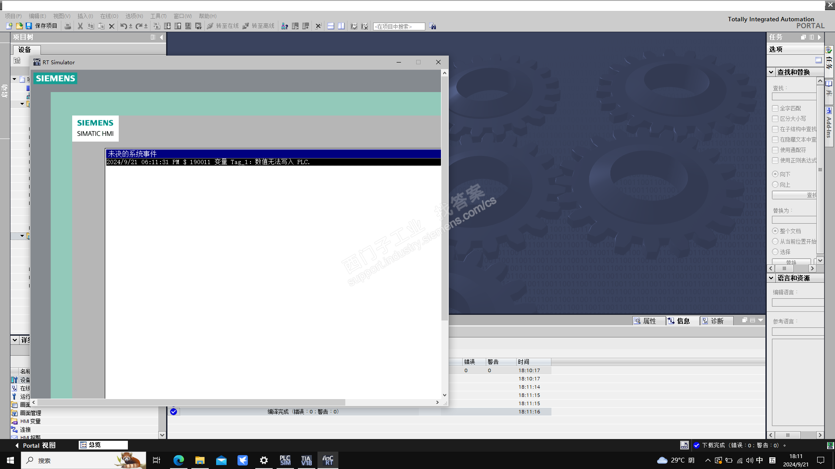Open the 在线(O) menu
Viewport: 835px width, 469px height.
109,16
